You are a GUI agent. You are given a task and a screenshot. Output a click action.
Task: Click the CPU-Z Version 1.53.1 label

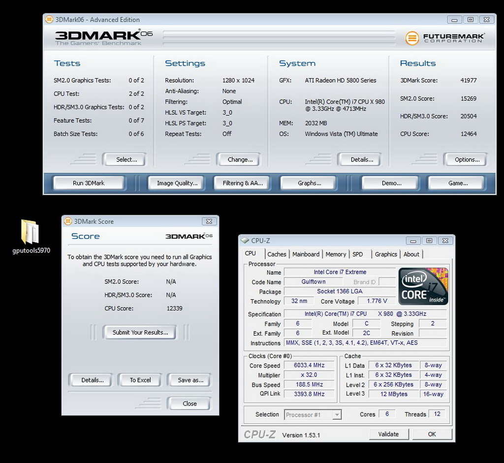[301, 435]
